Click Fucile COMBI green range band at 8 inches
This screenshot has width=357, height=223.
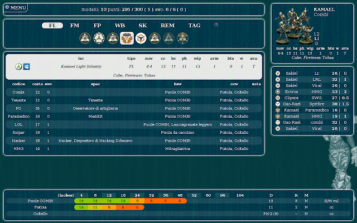(95, 200)
